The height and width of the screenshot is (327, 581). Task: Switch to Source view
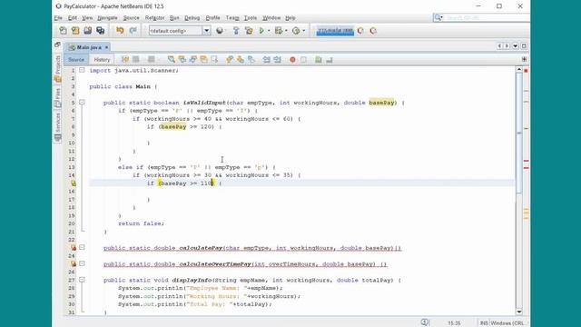(x=76, y=59)
